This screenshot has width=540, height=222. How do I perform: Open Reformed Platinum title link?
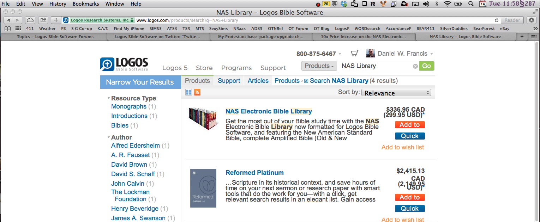coord(254,173)
